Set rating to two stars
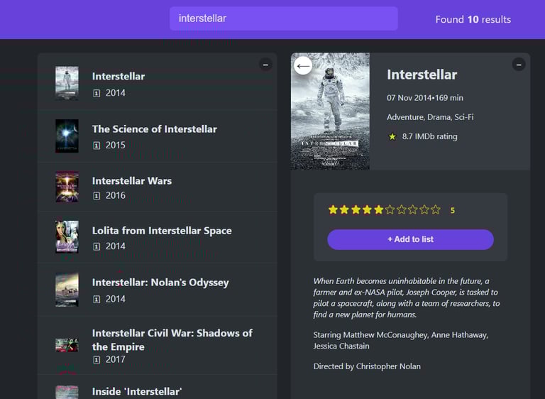The height and width of the screenshot is (399, 545). click(x=344, y=209)
